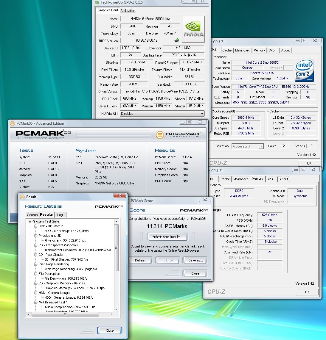The height and width of the screenshot is (340, 326).
Task: Collapse the Web Page Rendering node
Action: tap(36, 264)
